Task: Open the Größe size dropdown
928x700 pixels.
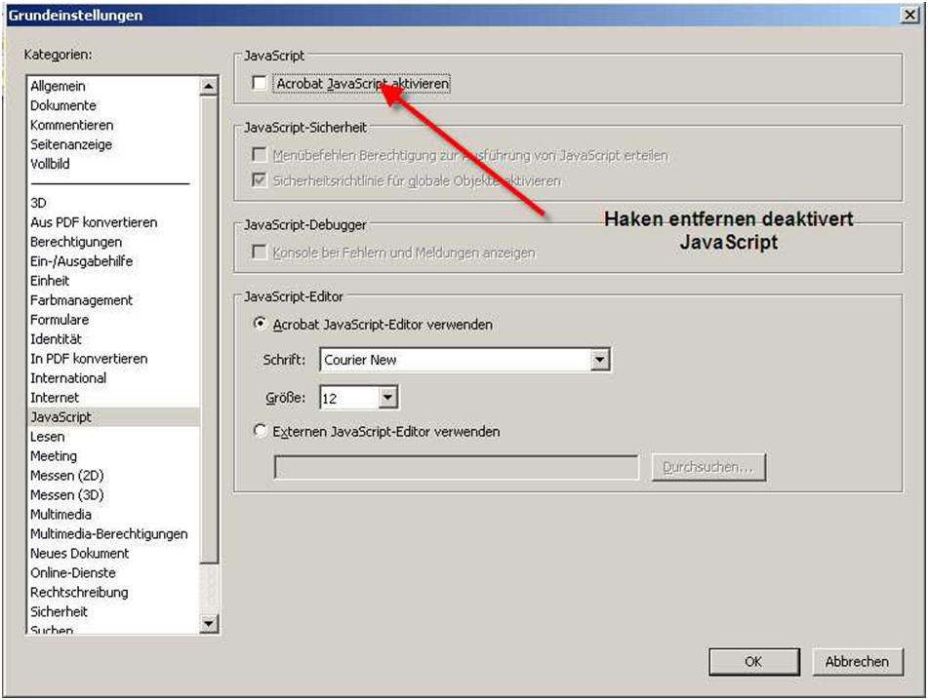Action: (387, 398)
